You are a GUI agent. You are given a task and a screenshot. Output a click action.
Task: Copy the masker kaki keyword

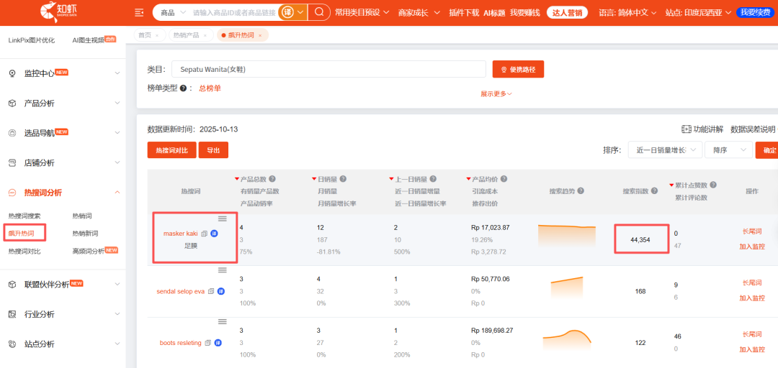tap(205, 234)
